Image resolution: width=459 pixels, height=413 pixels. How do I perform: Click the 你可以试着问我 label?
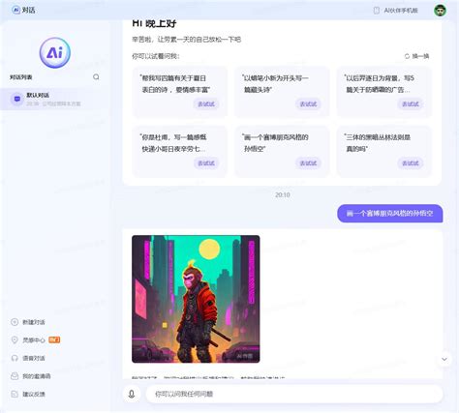coord(156,56)
